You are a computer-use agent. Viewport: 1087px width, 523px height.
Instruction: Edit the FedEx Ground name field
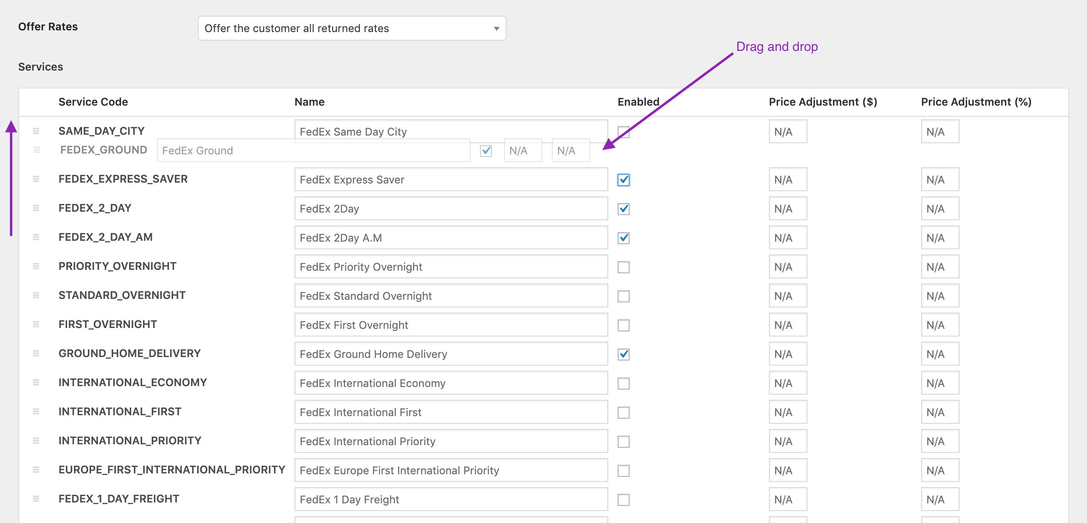pos(314,150)
